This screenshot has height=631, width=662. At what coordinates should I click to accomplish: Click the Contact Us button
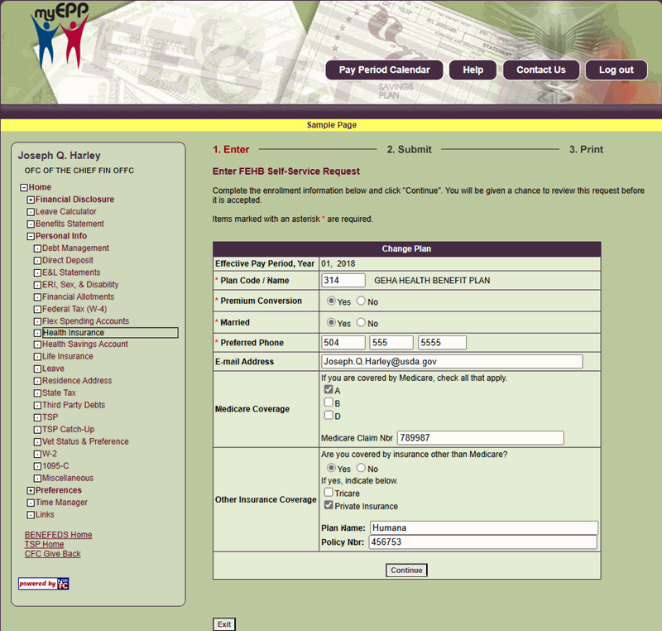[x=541, y=70]
